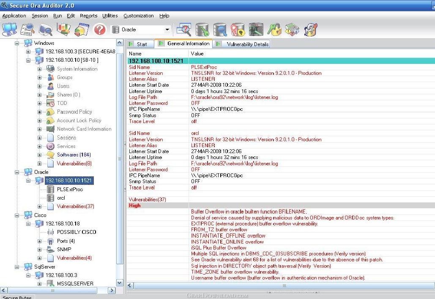Collapse the Windows tree node
This screenshot has width=435, height=299.
coord(17,43)
